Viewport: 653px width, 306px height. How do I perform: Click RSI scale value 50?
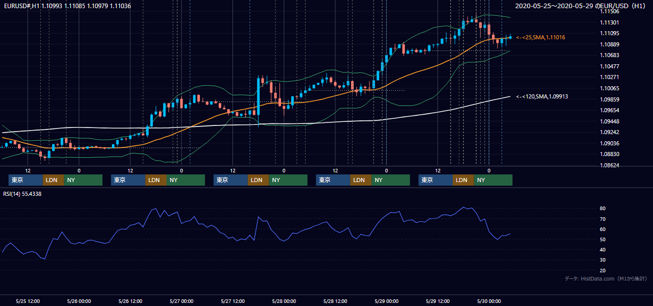tap(603, 239)
